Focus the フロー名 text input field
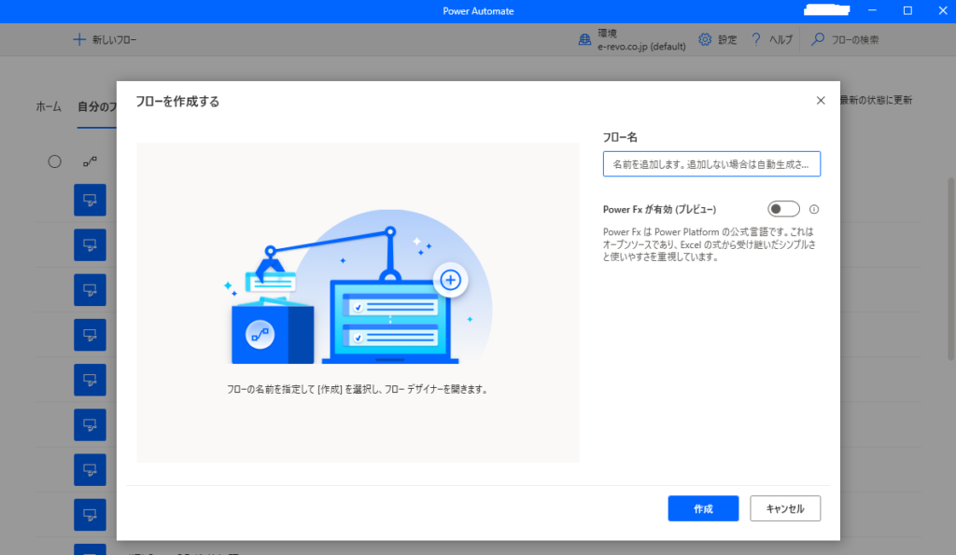 [x=711, y=164]
